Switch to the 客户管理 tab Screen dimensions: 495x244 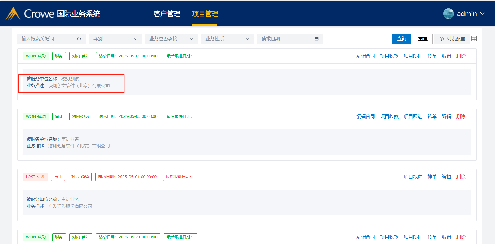click(167, 14)
